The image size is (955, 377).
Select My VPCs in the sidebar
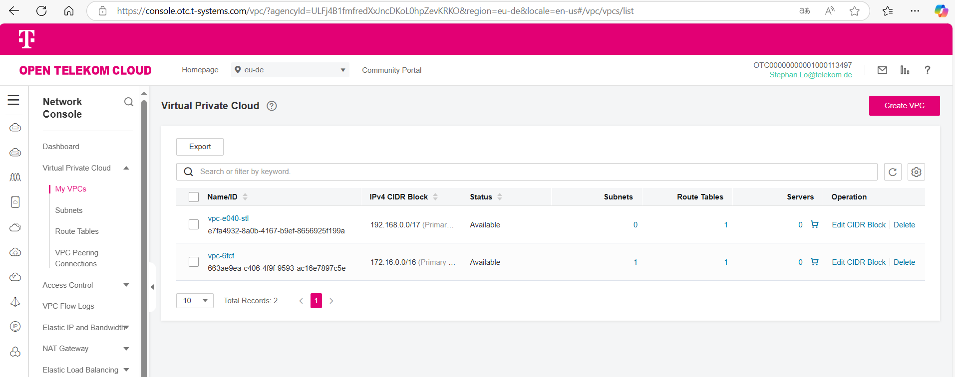[x=71, y=189]
